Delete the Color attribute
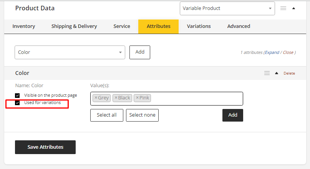 289,73
